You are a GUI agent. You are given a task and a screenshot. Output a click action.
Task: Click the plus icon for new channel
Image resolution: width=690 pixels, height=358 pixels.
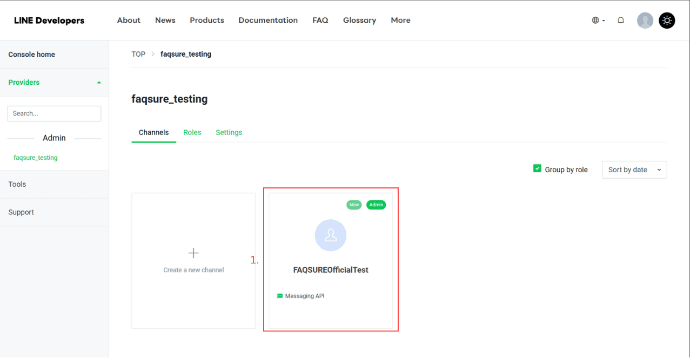tap(193, 253)
